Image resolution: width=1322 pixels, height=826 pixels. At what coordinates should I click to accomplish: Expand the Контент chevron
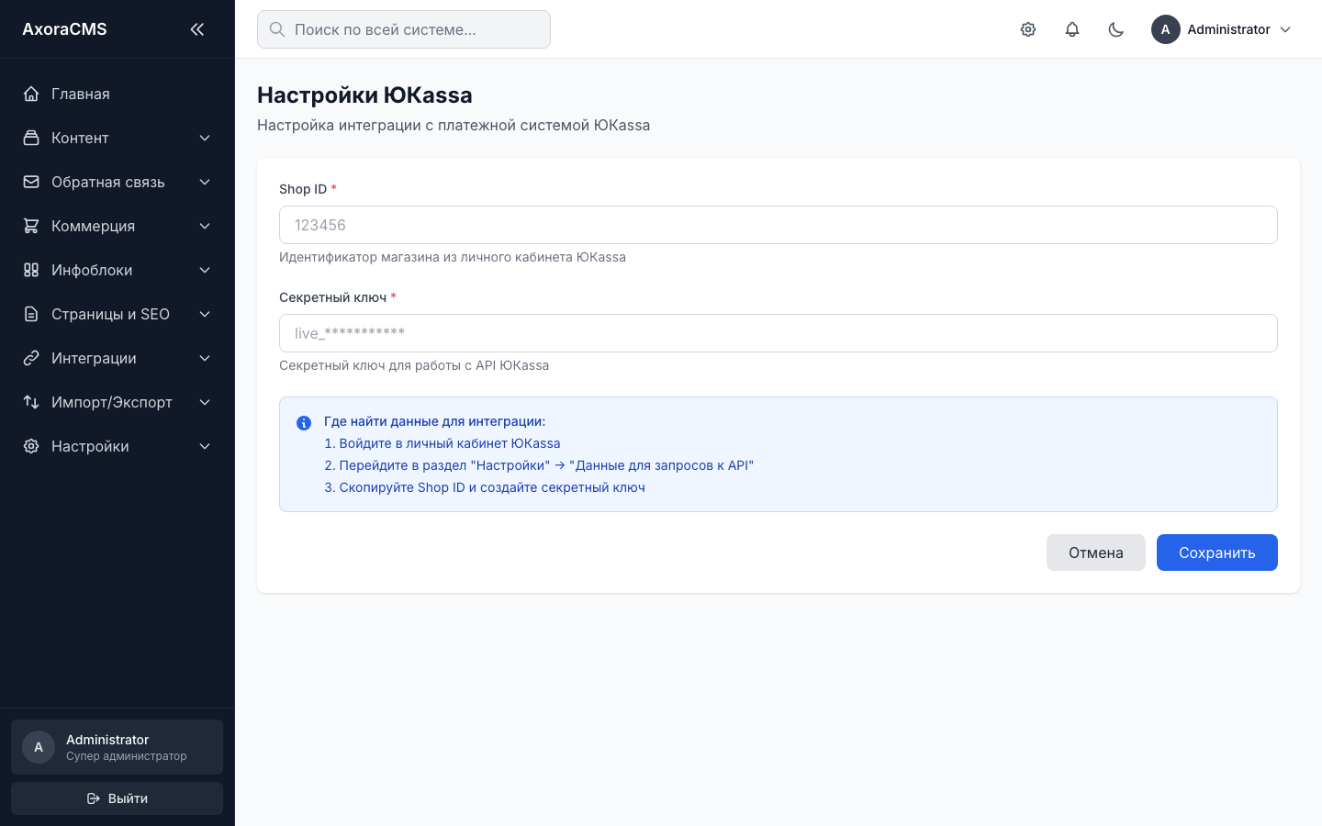coord(205,138)
